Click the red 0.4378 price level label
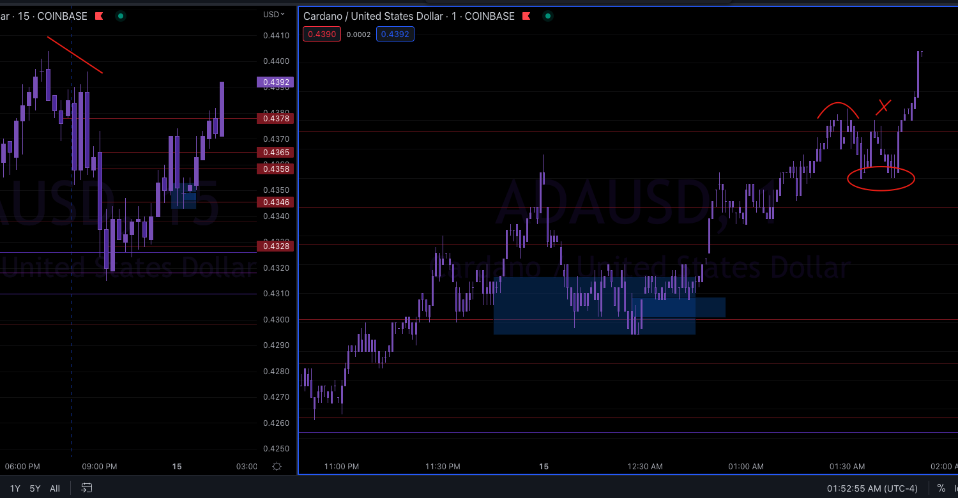This screenshot has width=958, height=498. 275,119
